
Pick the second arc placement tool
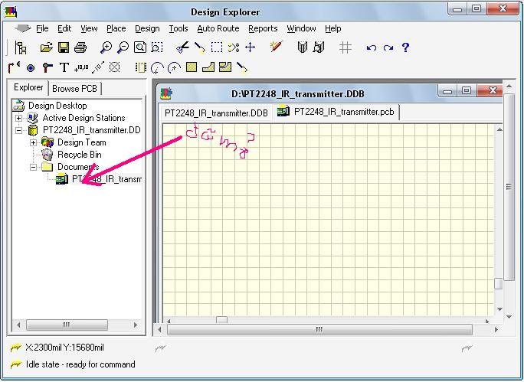[174, 68]
